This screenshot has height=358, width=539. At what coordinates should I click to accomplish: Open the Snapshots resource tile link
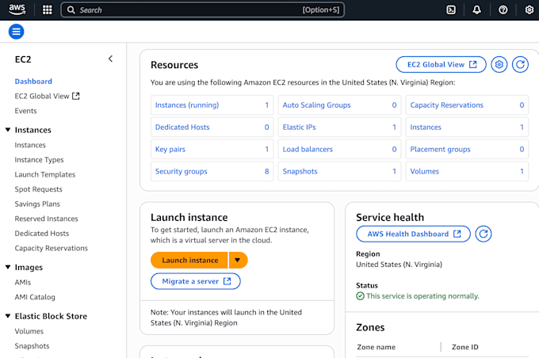pos(300,171)
